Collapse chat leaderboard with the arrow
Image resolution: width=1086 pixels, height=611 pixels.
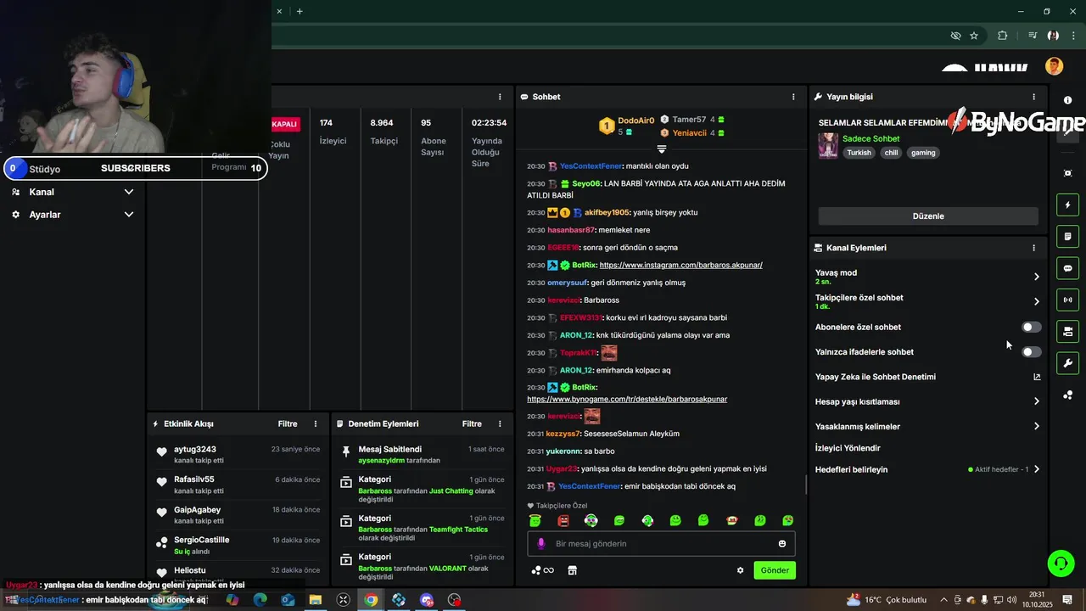pyautogui.click(x=662, y=149)
